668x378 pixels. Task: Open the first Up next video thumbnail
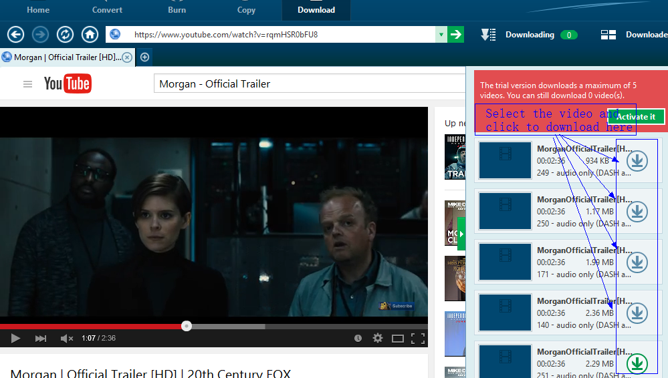point(455,157)
